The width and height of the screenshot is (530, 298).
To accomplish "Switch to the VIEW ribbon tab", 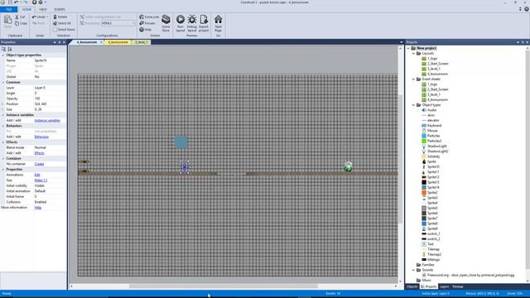I will (x=43, y=9).
